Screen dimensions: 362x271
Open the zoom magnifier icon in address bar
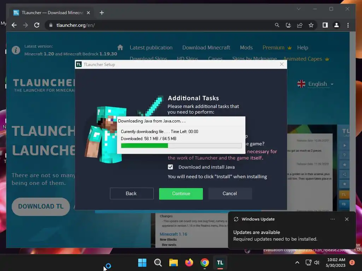(x=277, y=25)
